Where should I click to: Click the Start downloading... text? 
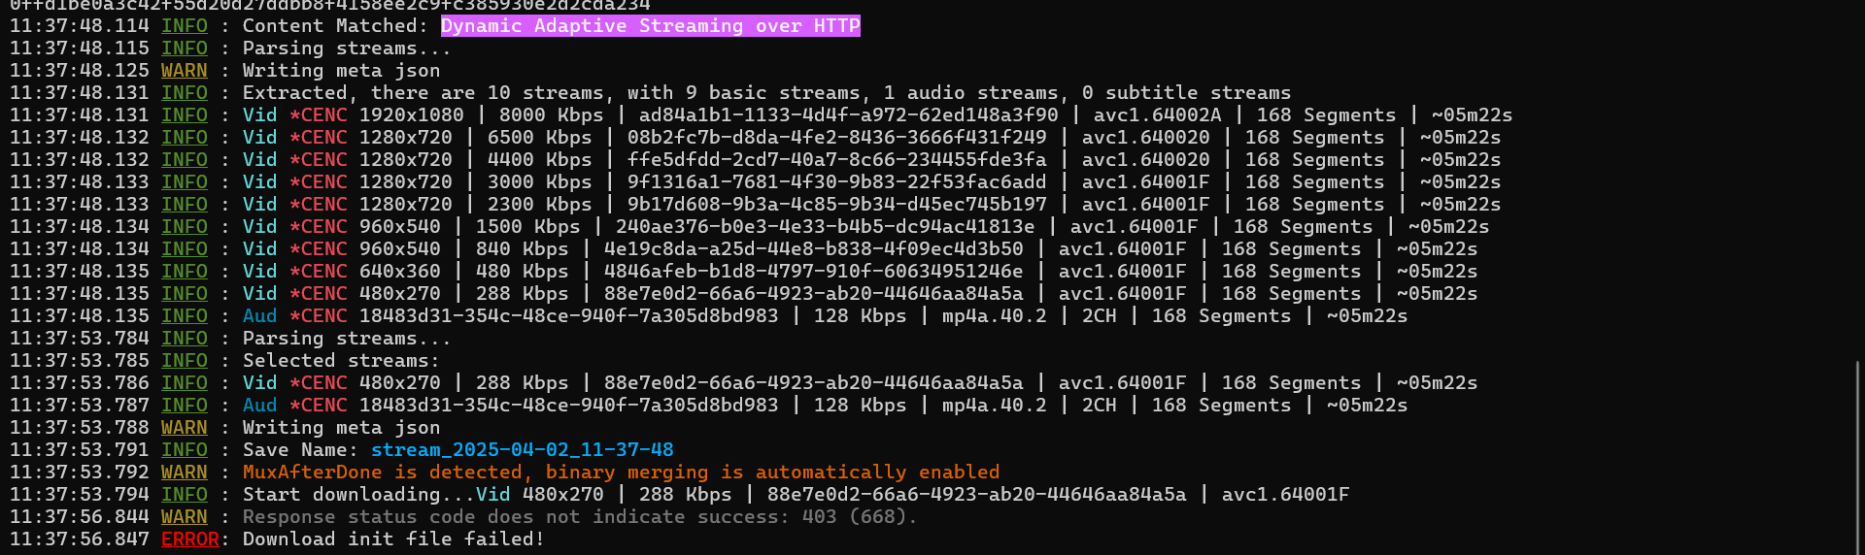[x=358, y=495]
